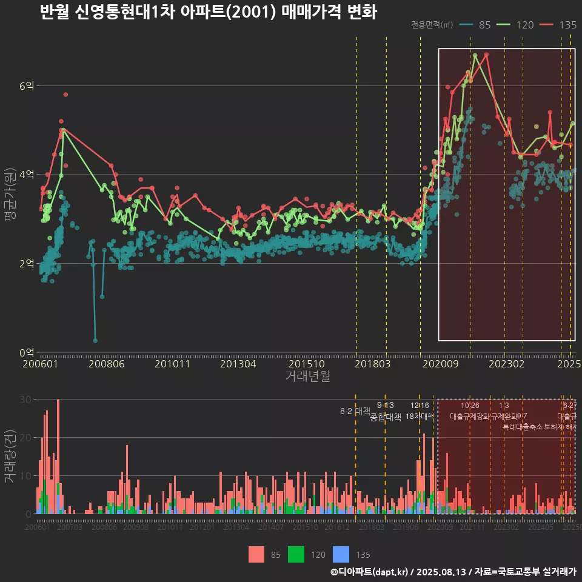The width and height of the screenshot is (582, 582).
Task: Select the 10 tick on volume chart
Action: point(25,476)
